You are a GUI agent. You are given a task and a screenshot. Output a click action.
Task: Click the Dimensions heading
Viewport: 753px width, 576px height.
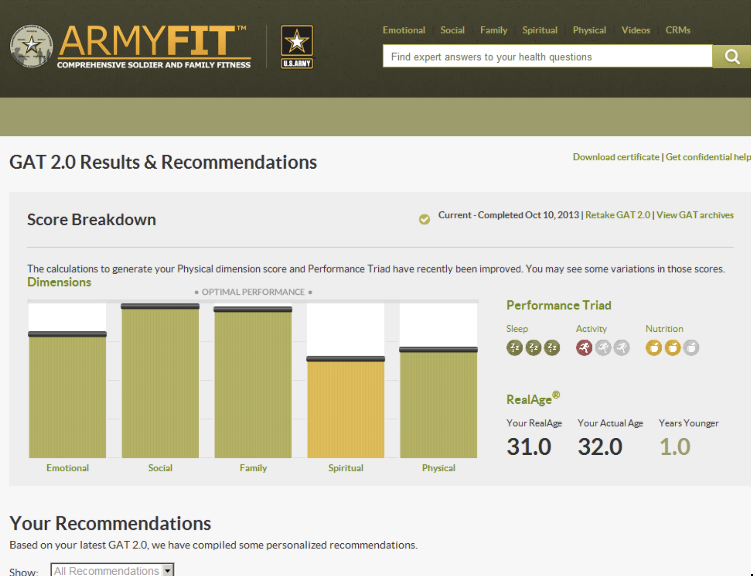click(59, 282)
